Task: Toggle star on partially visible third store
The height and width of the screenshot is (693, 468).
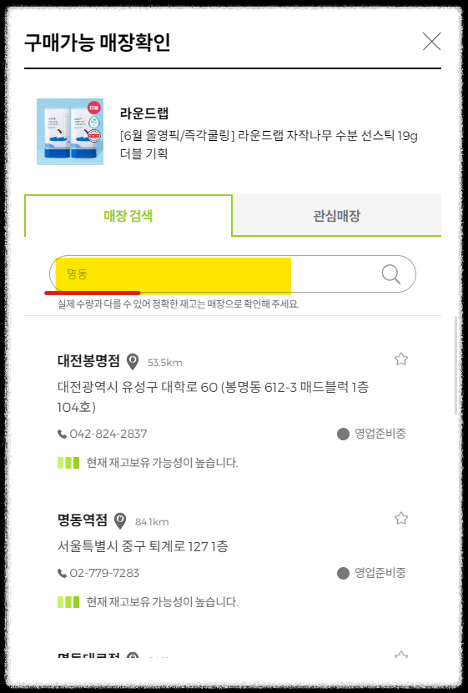Action: pos(400,655)
